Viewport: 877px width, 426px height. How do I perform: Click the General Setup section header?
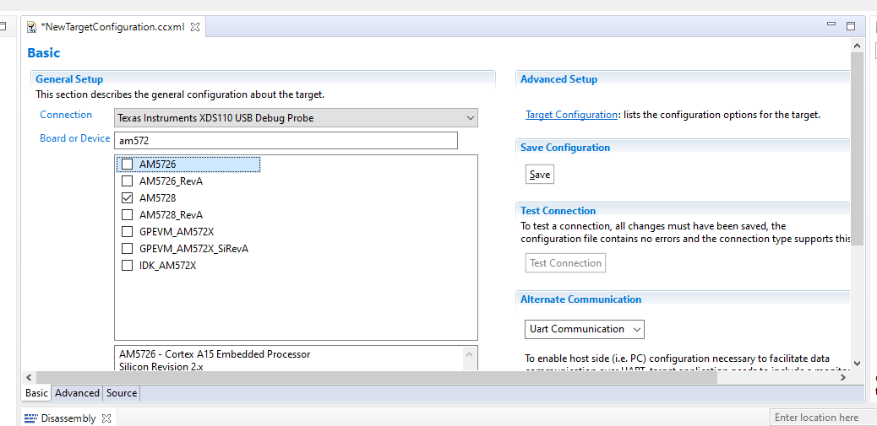[x=69, y=79]
